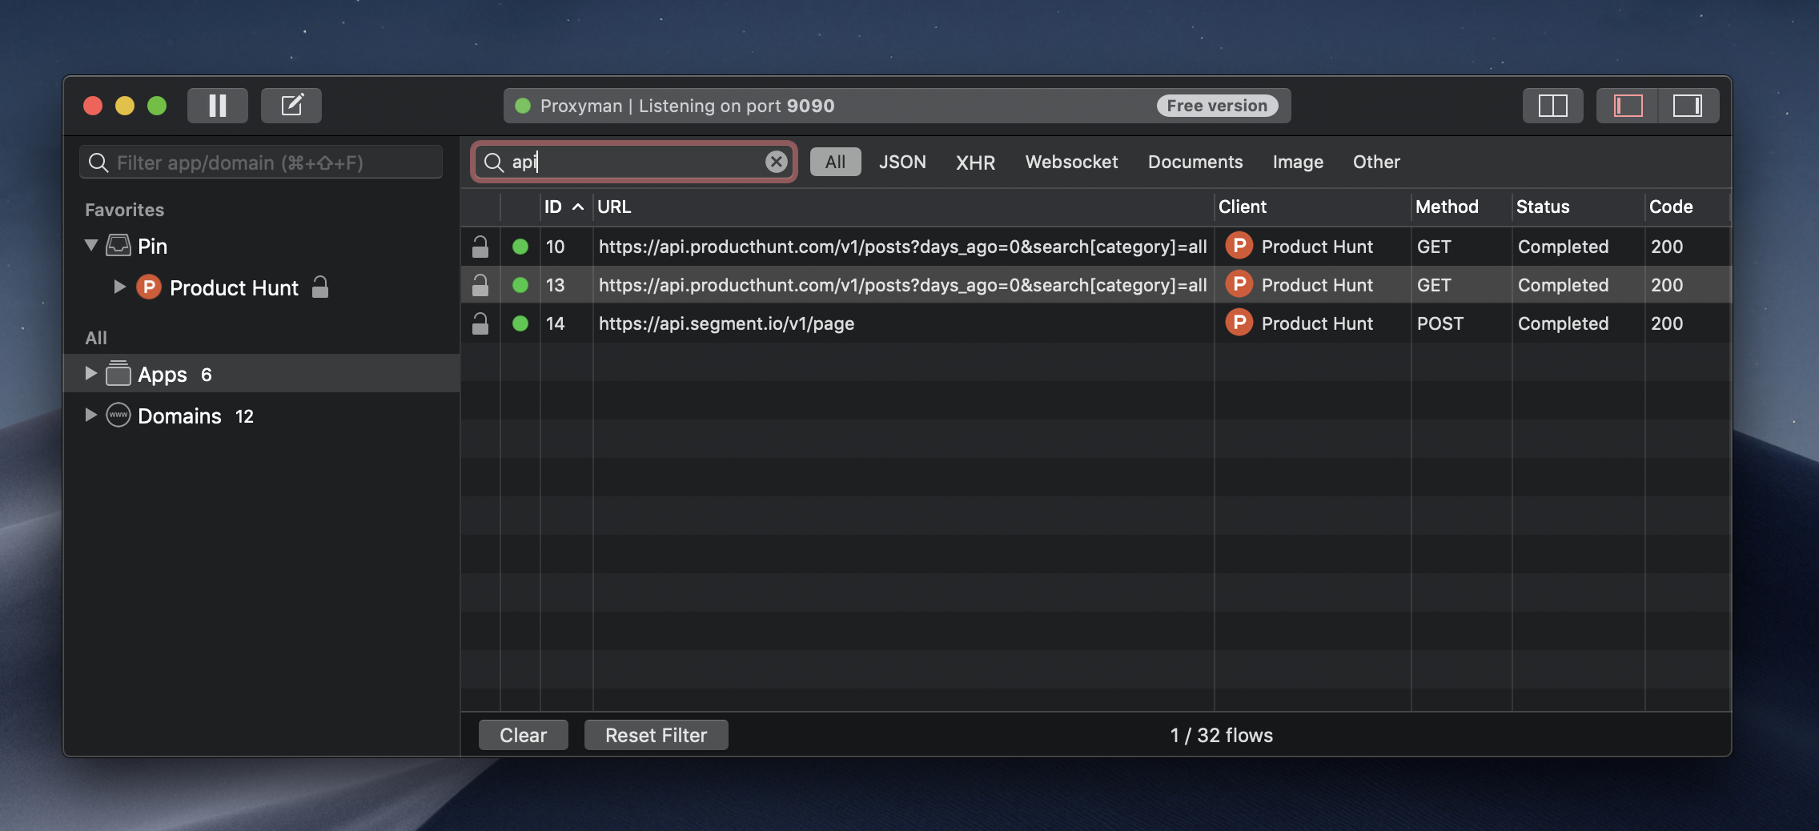Click the green status dot on row 13
The image size is (1819, 831).
coord(520,285)
